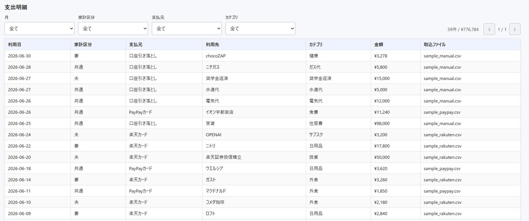Screen dimensions: 529x221
Task: Click the amount ¥17,800
Action: (x=382, y=146)
